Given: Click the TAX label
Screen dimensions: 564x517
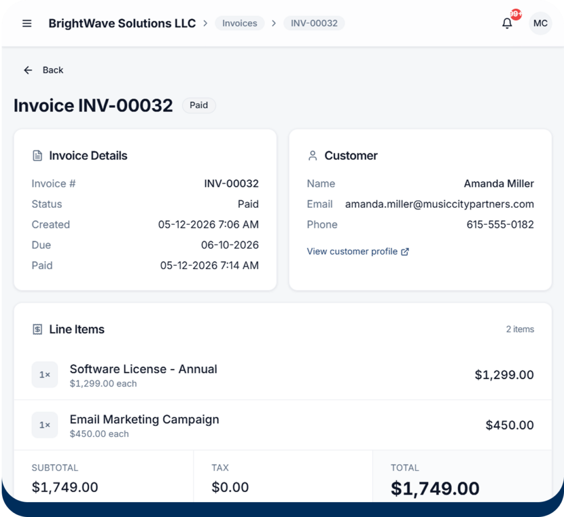Looking at the screenshot, I should pos(220,468).
